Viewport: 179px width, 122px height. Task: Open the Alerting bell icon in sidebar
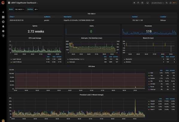pyautogui.click(x=3, y=27)
